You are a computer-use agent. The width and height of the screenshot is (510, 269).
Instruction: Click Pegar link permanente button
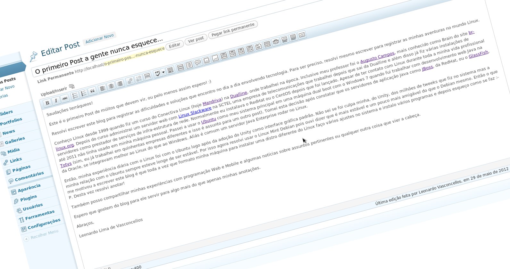pyautogui.click(x=233, y=29)
